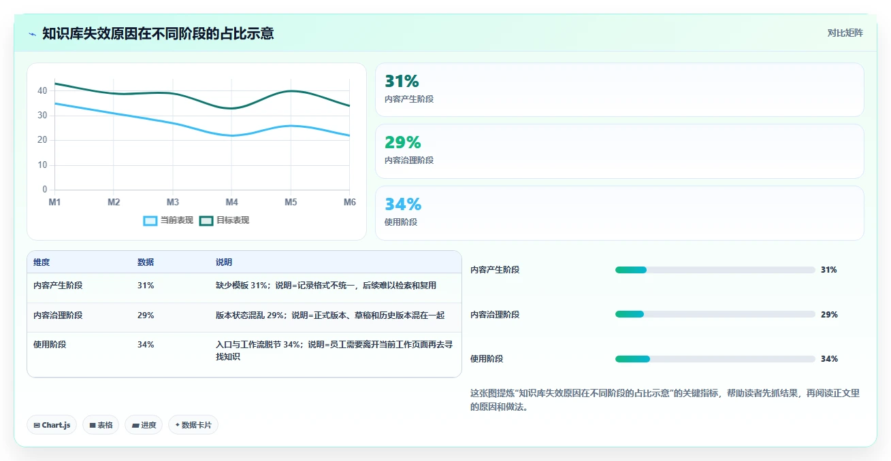Click the 知识库失效原因 page title text
Screen dimensions: 891x461
pos(158,33)
